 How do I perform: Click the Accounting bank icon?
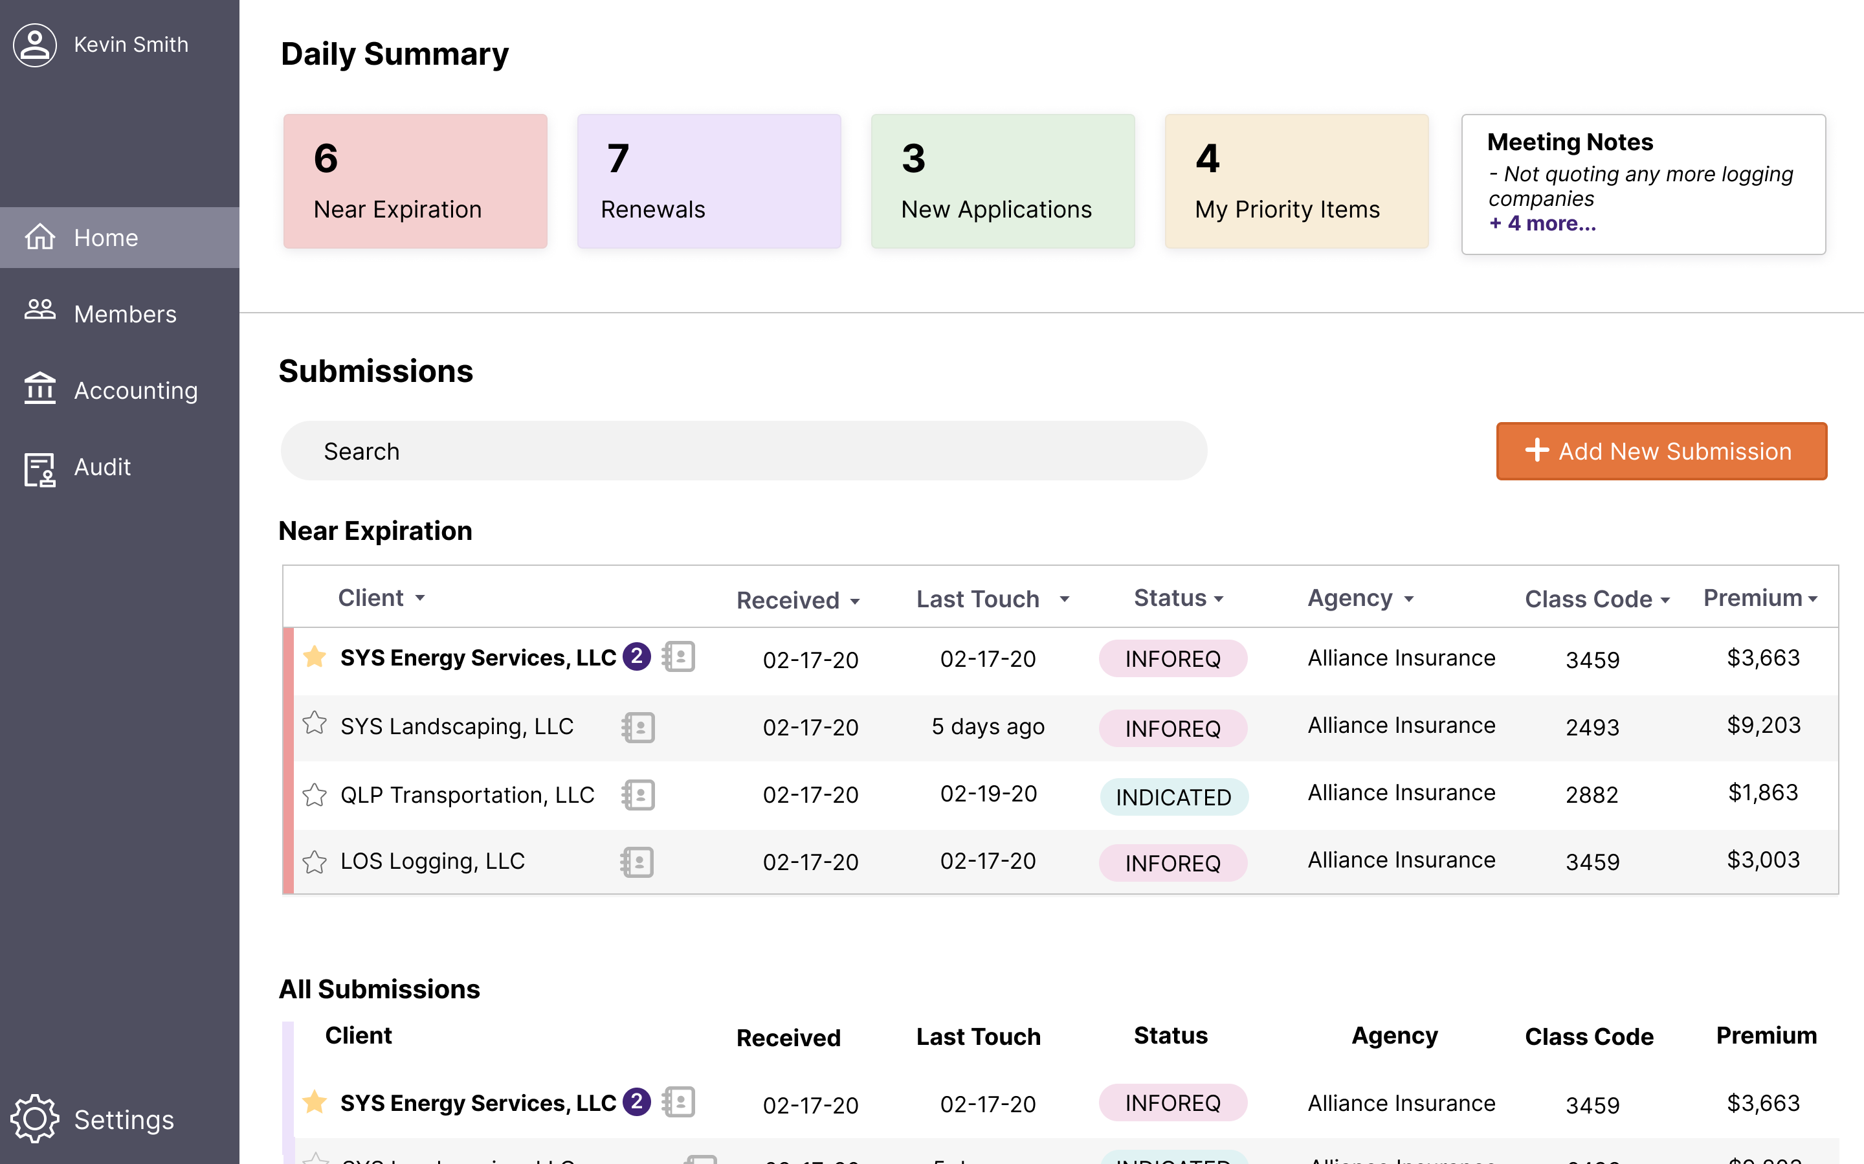click(39, 389)
